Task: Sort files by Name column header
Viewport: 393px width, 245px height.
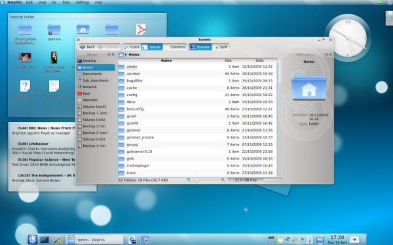Action: coord(166,61)
